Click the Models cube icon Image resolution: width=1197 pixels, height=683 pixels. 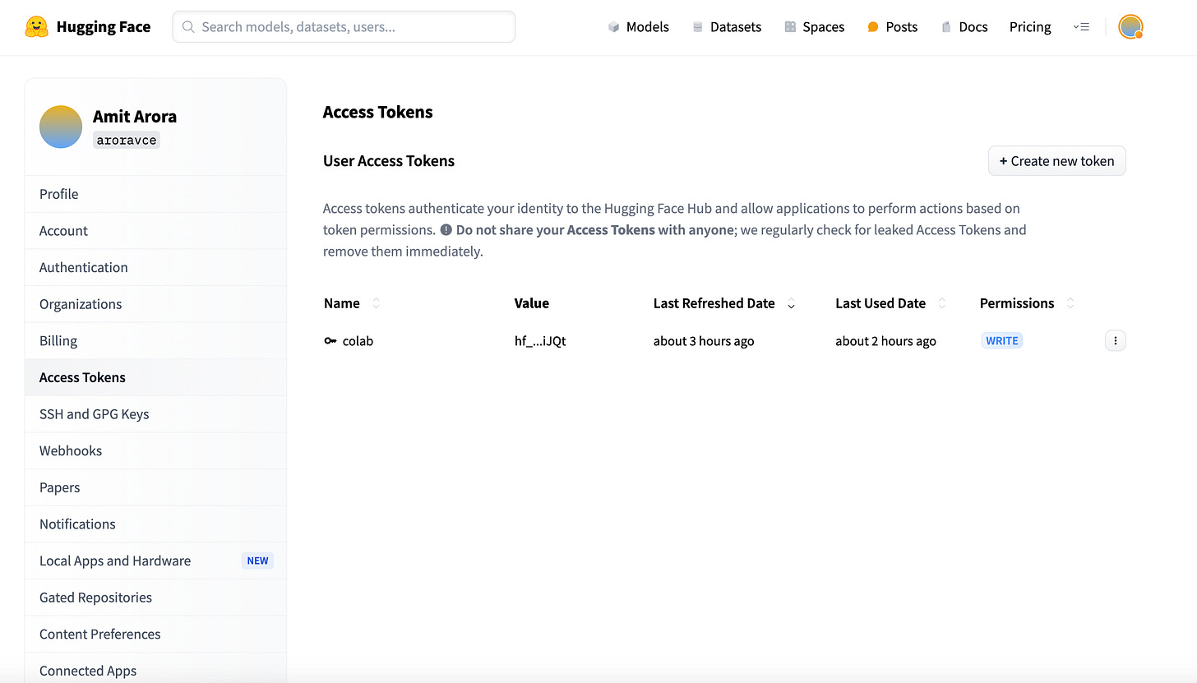[613, 27]
